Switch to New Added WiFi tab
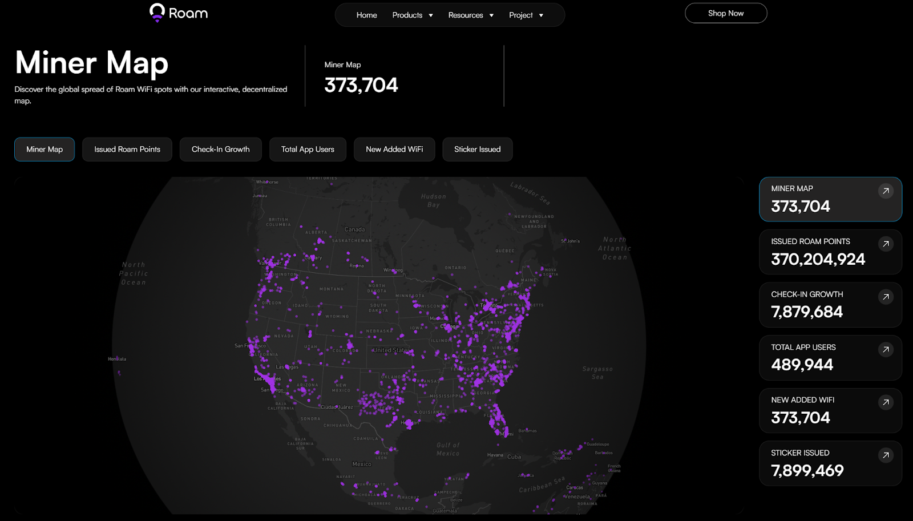This screenshot has height=521, width=913. pos(394,150)
